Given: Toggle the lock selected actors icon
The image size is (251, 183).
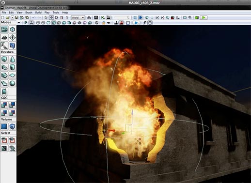Looking at the screenshot, I should [104, 23].
